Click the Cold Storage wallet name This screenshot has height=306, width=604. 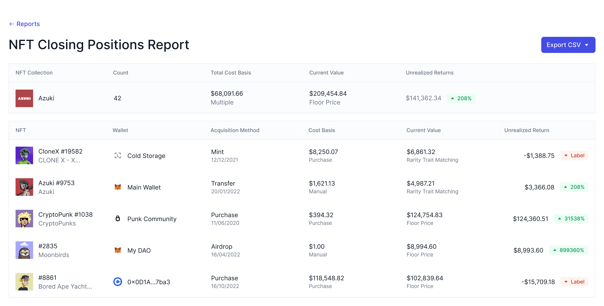tap(146, 156)
